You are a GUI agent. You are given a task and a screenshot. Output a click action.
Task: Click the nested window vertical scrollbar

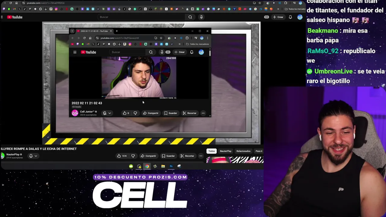pos(210,53)
